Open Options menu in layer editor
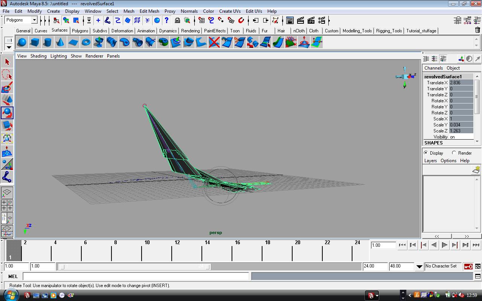This screenshot has width=482, height=301. point(448,160)
